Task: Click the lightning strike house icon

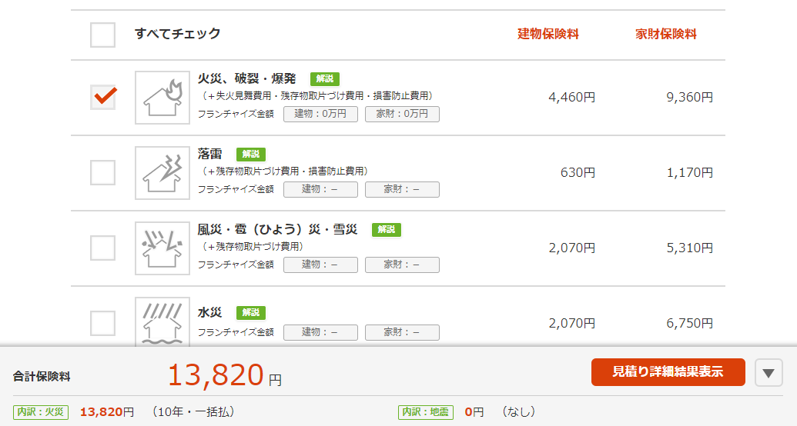Action: tap(162, 173)
